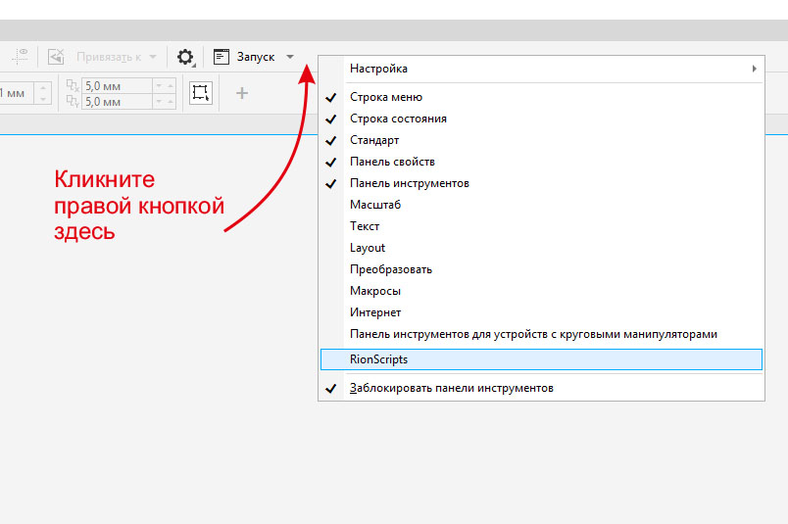Click the horizontal duplicate distance icon

pyautogui.click(x=73, y=85)
